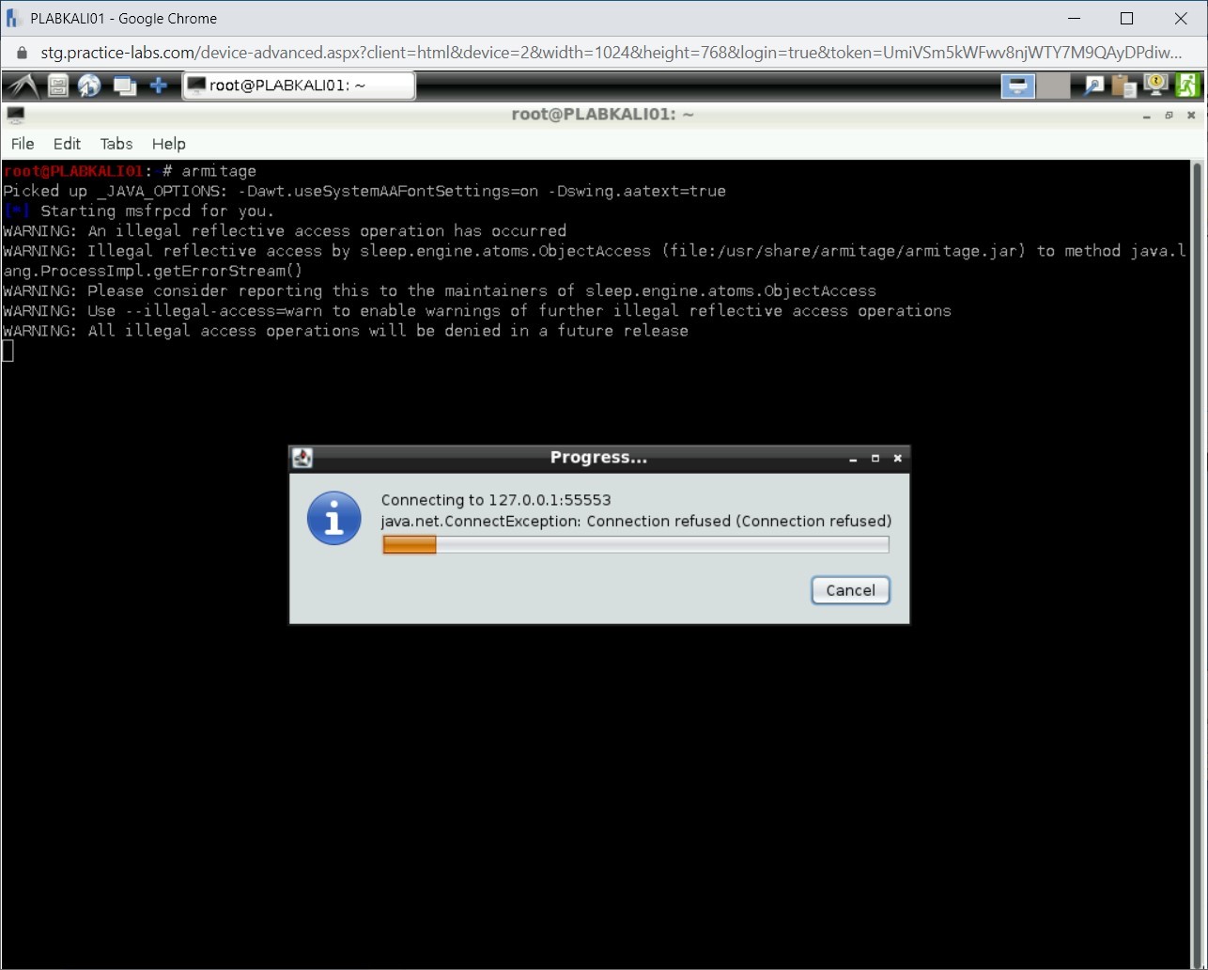Viewport: 1208px width, 970px height.
Task: Click the padlock icon in Chrome's address bar
Action: [x=21, y=53]
